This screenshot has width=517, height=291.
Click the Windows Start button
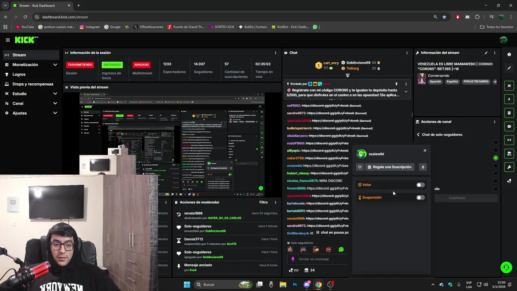(187, 285)
